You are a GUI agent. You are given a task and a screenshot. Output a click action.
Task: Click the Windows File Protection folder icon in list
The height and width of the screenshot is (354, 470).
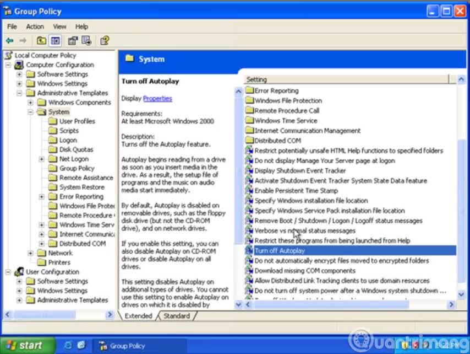click(249, 100)
